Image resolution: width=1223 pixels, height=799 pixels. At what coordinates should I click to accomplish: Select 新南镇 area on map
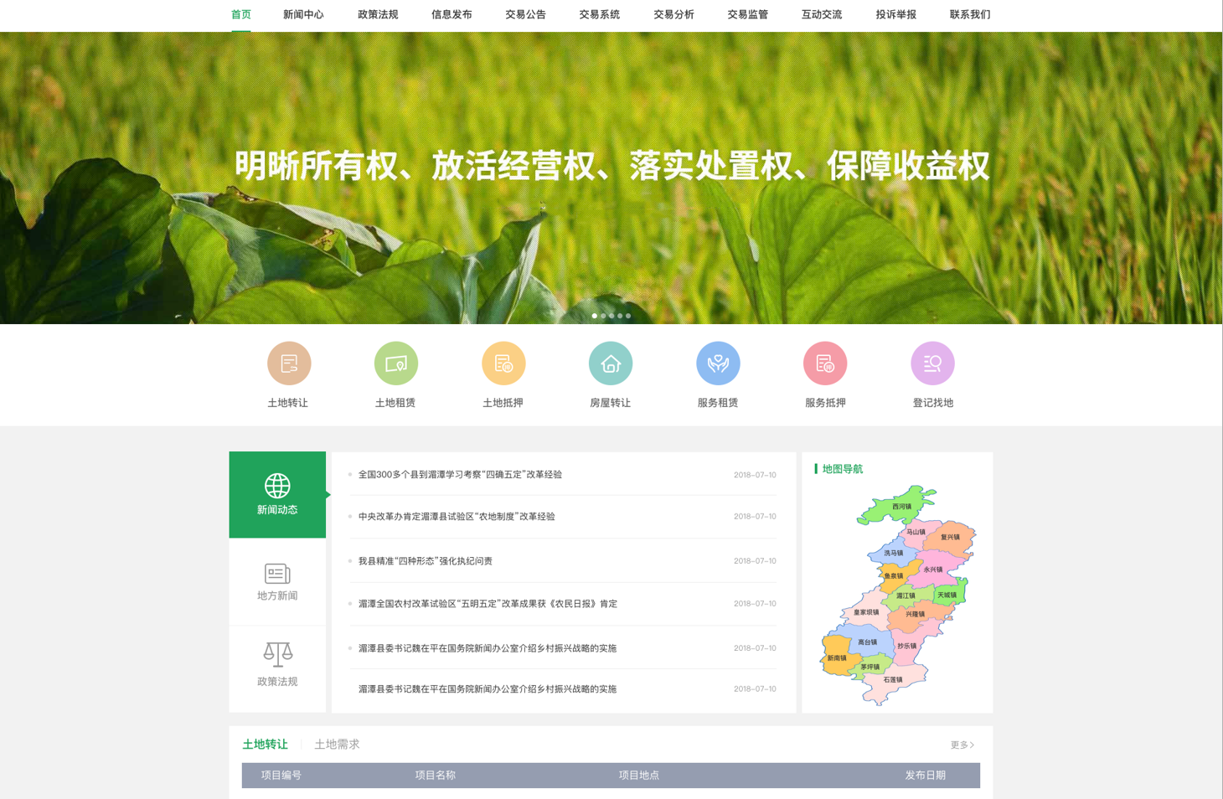[x=836, y=657]
